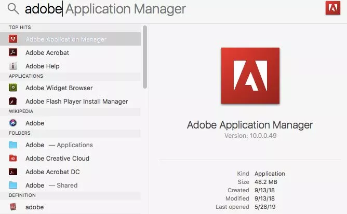Click the Modified date 9/13/18
This screenshot has height=214, width=347.
coord(264,198)
